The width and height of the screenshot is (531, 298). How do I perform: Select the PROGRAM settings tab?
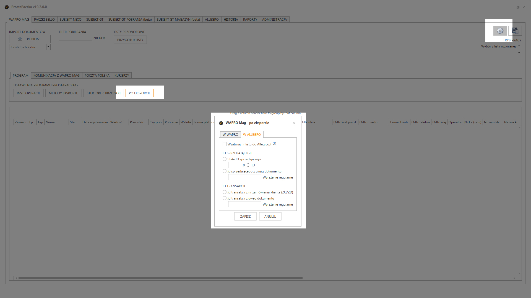click(x=20, y=75)
